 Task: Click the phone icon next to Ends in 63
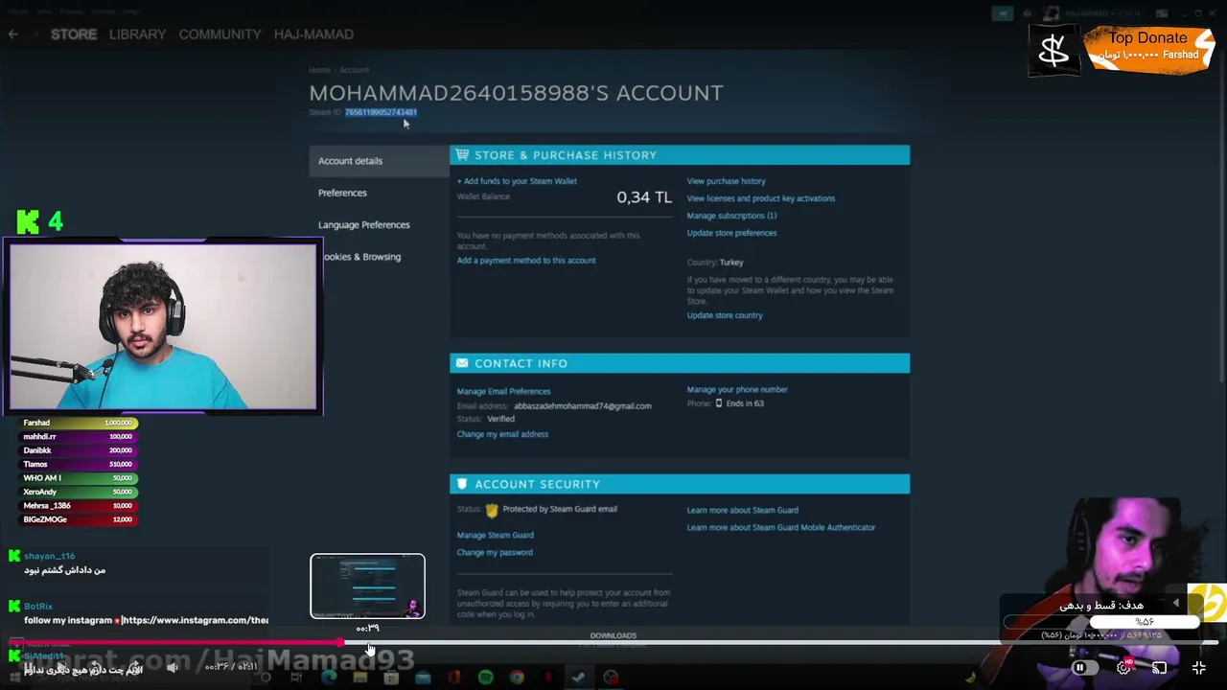(719, 403)
